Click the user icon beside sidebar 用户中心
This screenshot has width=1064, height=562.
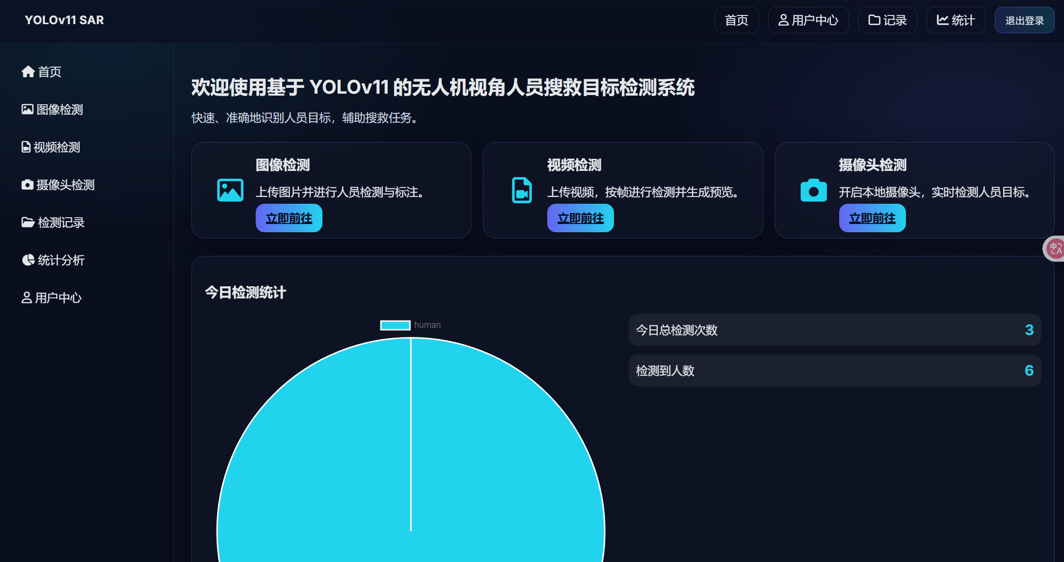pyautogui.click(x=27, y=297)
